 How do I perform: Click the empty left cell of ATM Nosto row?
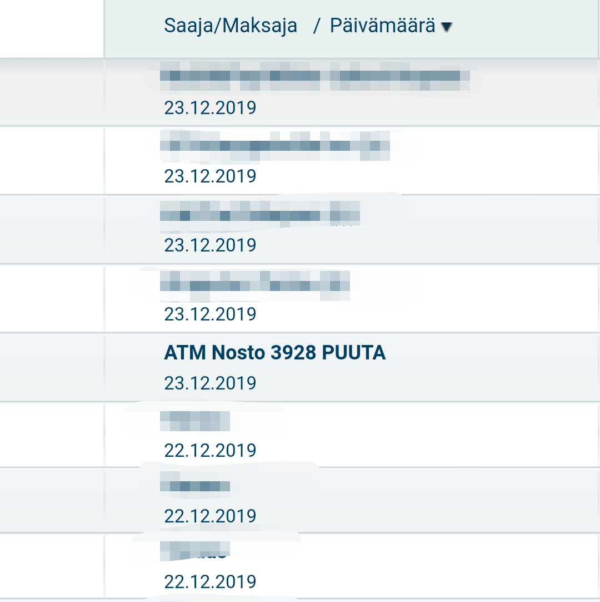pos(52,367)
